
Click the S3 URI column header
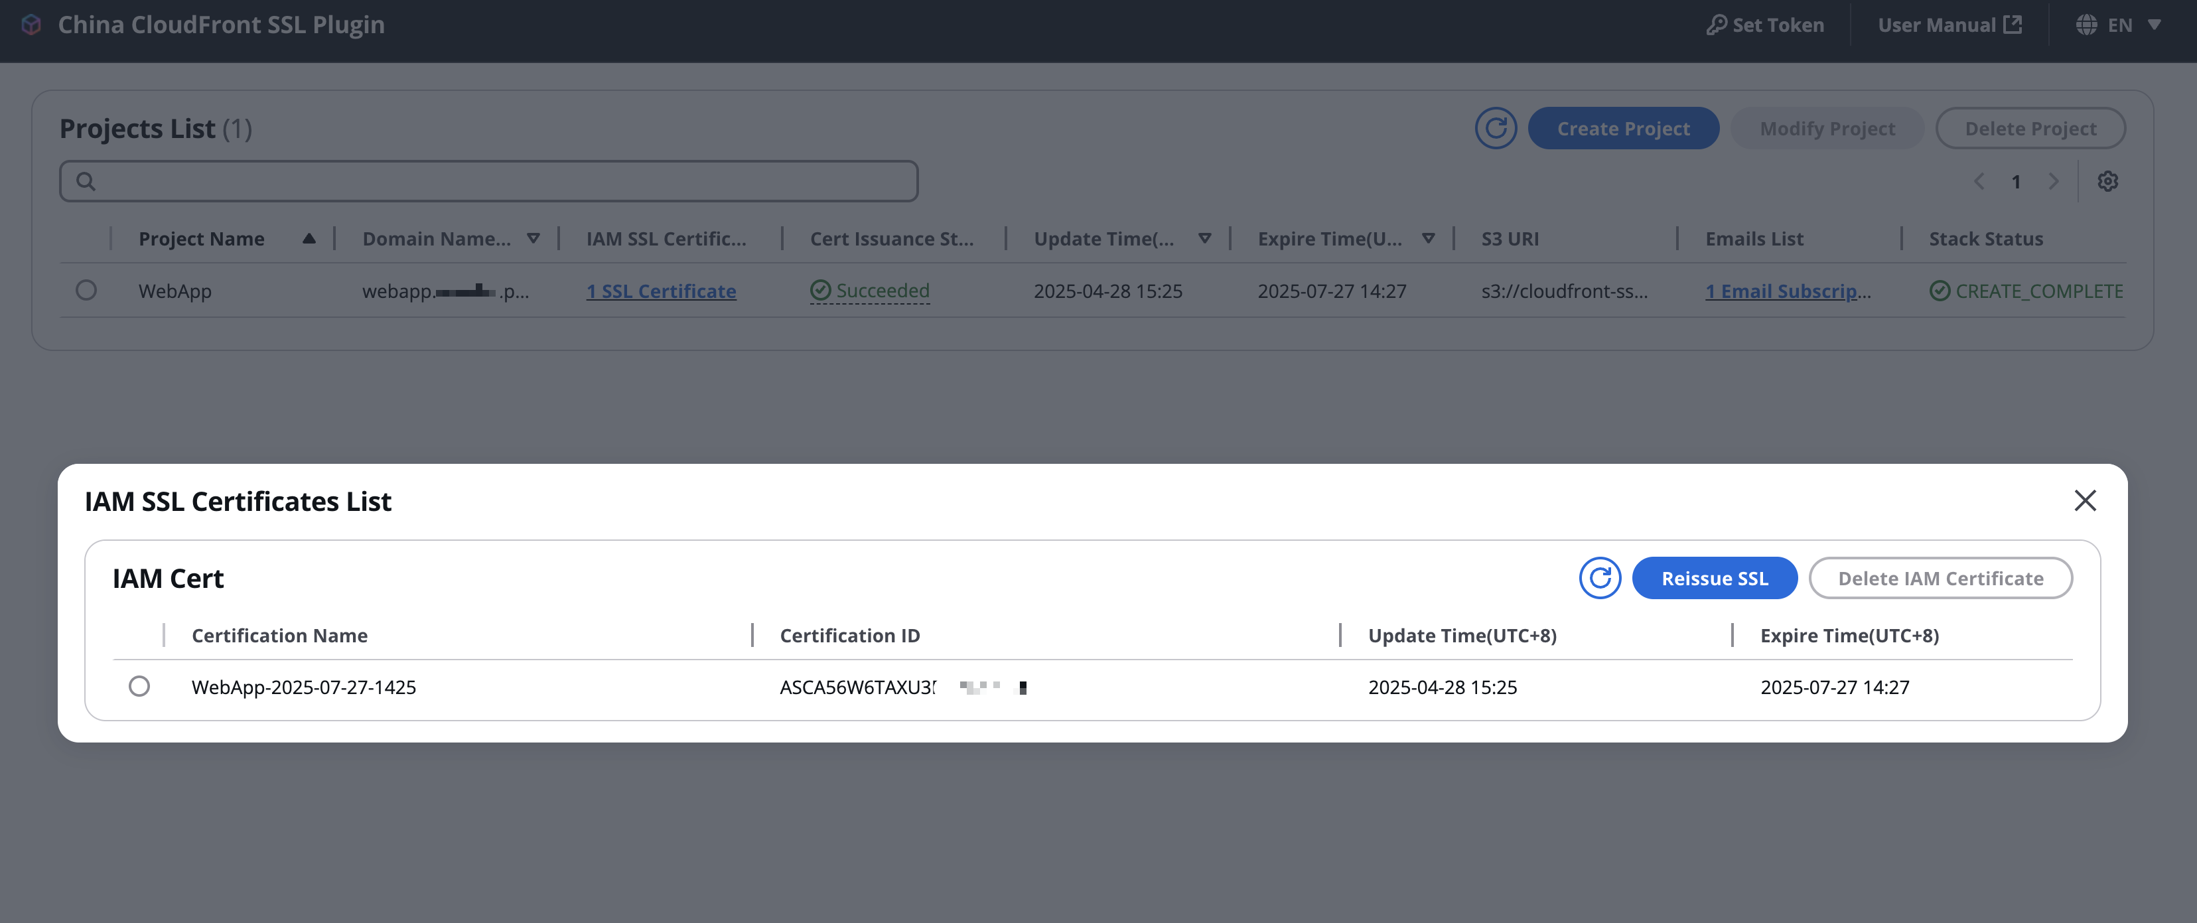click(1510, 239)
